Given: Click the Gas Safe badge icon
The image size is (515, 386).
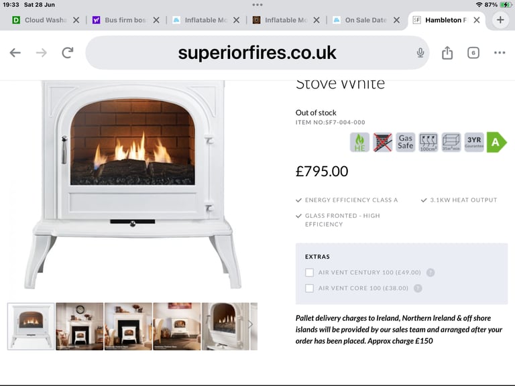Looking at the screenshot, I should tap(405, 142).
